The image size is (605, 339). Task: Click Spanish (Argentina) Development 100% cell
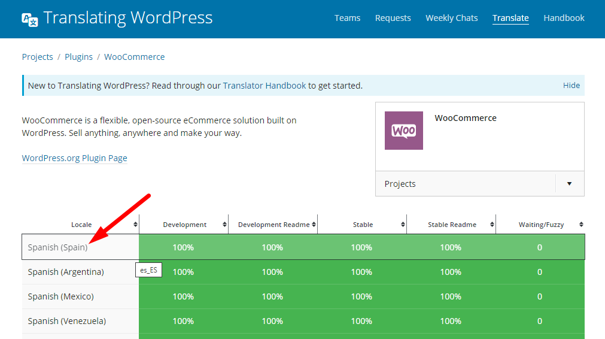tap(183, 272)
